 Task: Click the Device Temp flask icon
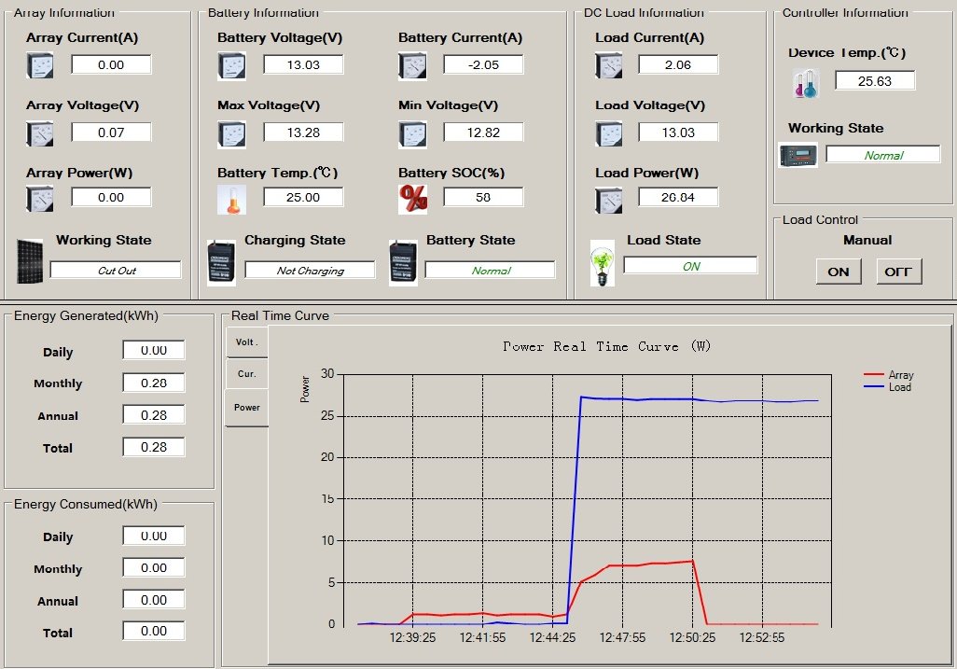(x=805, y=83)
